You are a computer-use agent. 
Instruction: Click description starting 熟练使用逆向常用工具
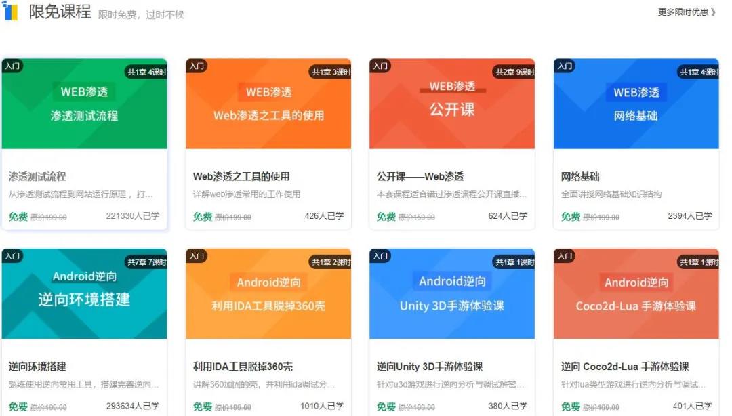(x=83, y=384)
